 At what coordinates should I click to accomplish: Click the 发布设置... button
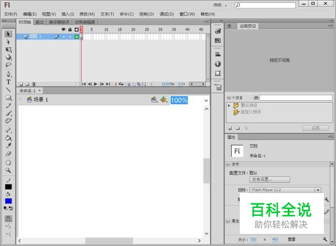click(269, 179)
